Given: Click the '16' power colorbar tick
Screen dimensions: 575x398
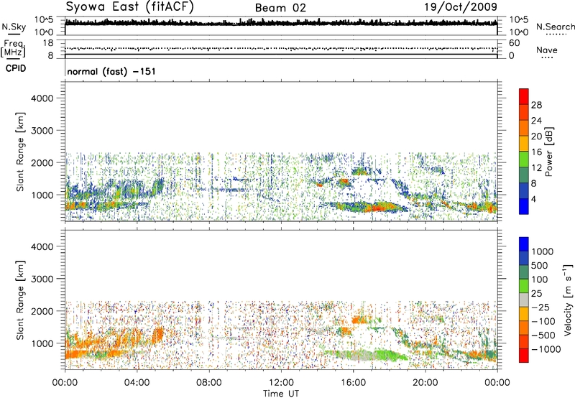Looking at the screenshot, I should (536, 152).
